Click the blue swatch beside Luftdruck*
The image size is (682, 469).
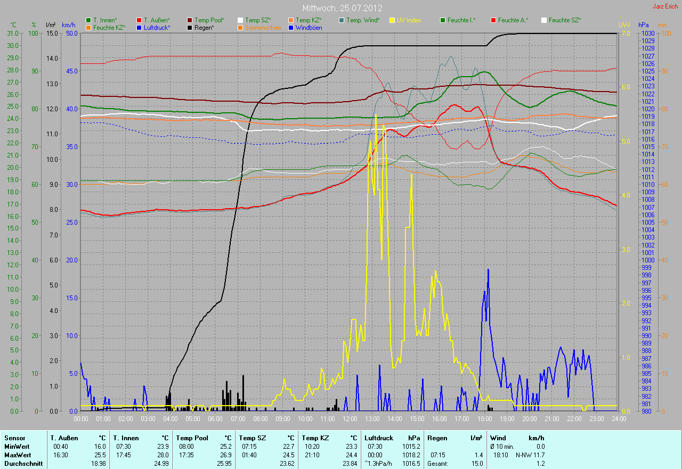pyautogui.click(x=139, y=27)
